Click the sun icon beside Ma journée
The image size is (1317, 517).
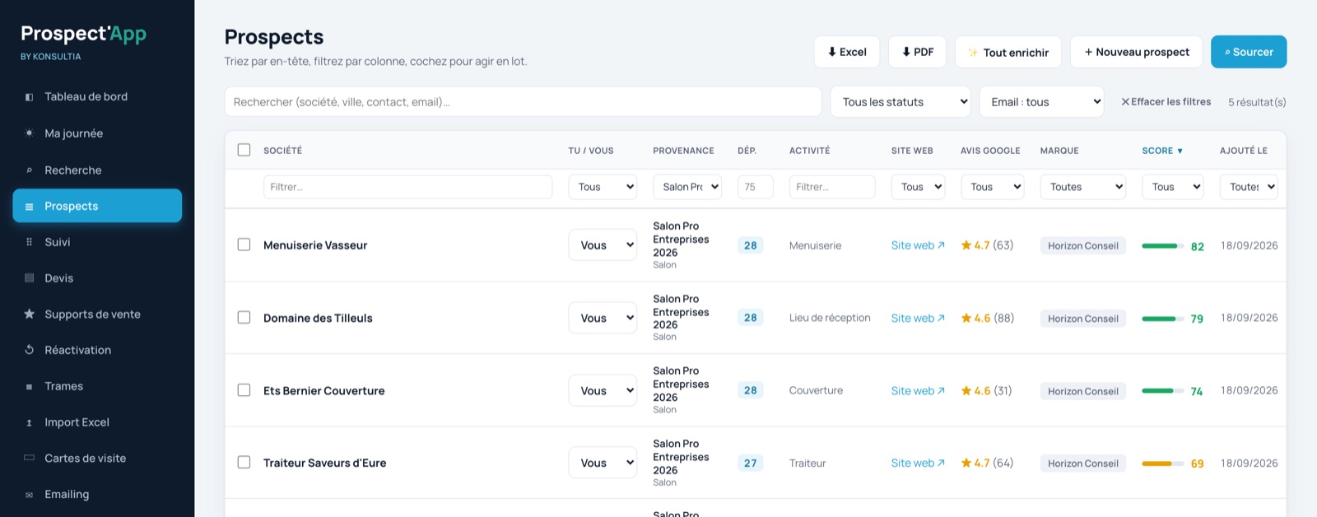[29, 133]
